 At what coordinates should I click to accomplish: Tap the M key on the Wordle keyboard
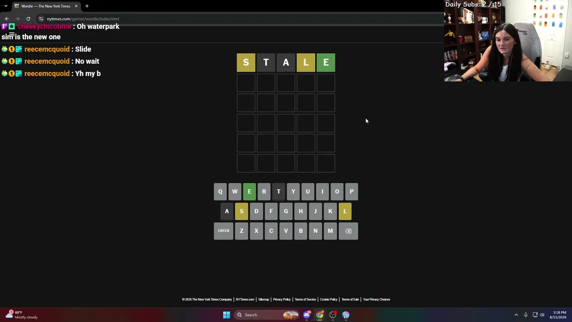pyautogui.click(x=330, y=231)
